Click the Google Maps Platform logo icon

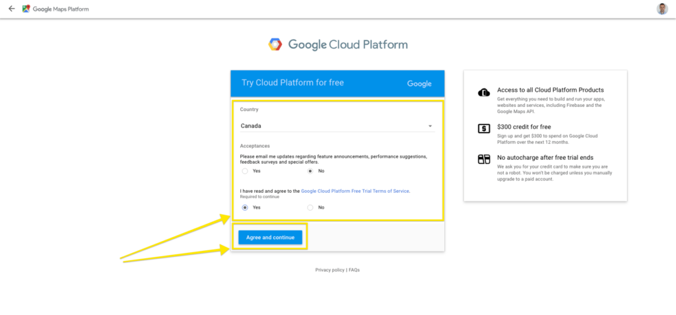[26, 9]
